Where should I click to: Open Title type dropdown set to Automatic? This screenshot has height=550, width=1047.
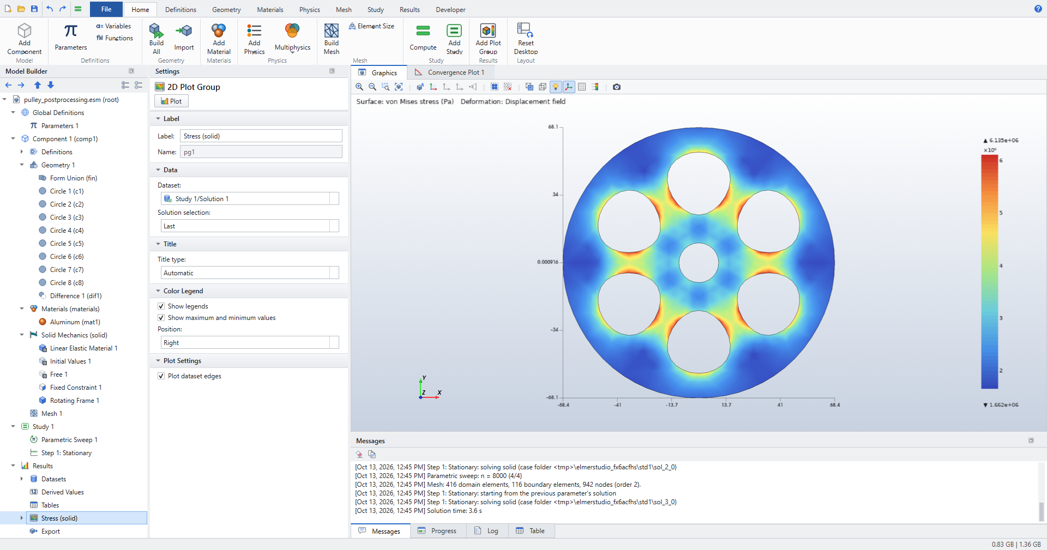tap(250, 273)
